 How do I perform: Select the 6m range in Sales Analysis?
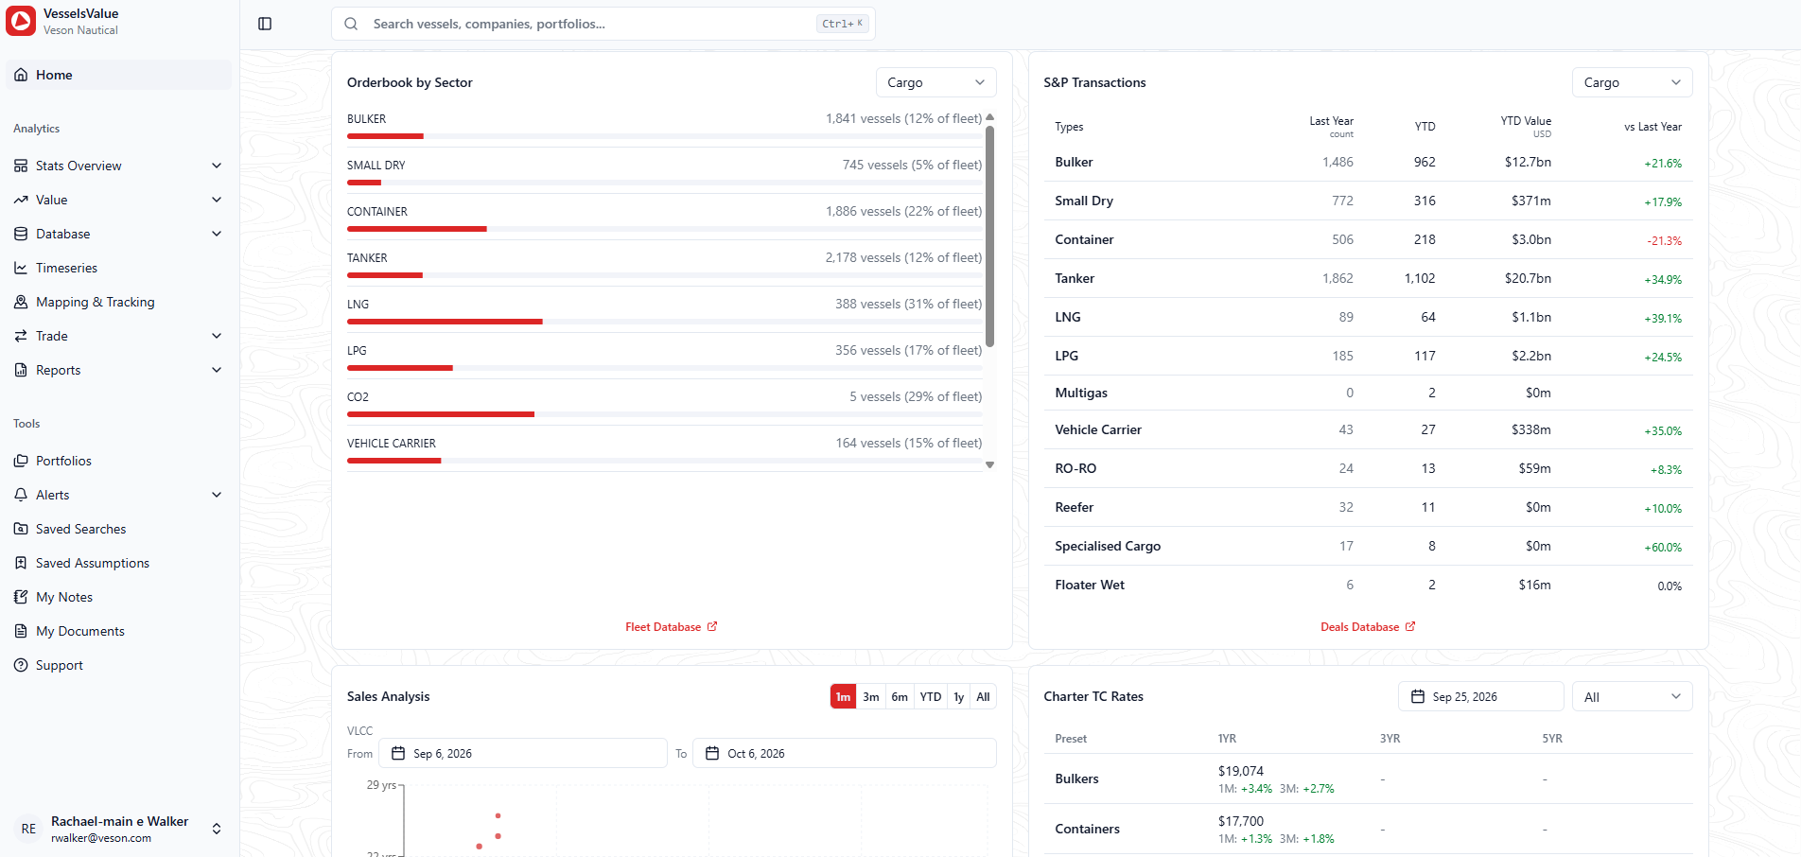click(900, 696)
